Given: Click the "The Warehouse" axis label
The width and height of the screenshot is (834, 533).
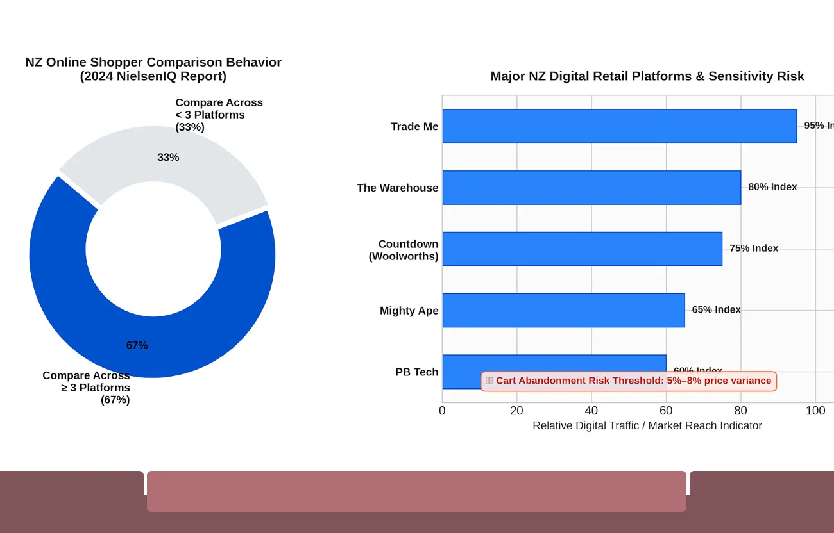Looking at the screenshot, I should tap(398, 188).
